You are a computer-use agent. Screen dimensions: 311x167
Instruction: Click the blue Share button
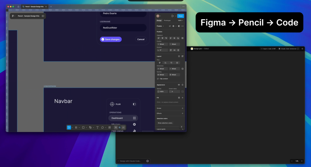click(181, 16)
